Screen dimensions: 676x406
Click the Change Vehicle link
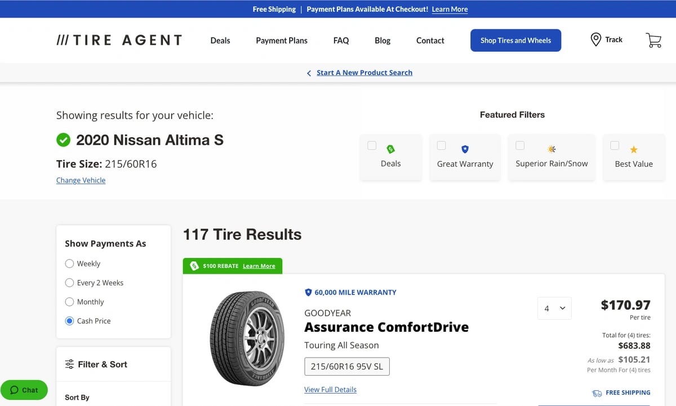[81, 180]
